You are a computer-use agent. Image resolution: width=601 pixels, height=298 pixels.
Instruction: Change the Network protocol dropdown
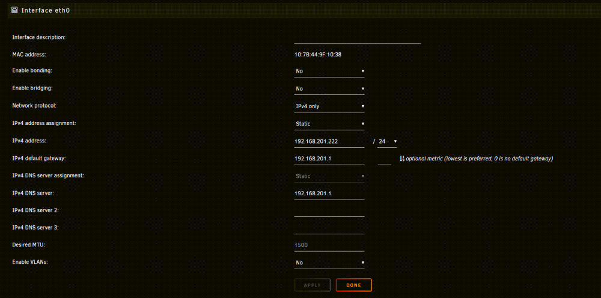[x=329, y=106]
